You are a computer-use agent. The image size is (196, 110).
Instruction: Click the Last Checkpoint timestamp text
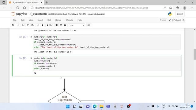point(67,14)
